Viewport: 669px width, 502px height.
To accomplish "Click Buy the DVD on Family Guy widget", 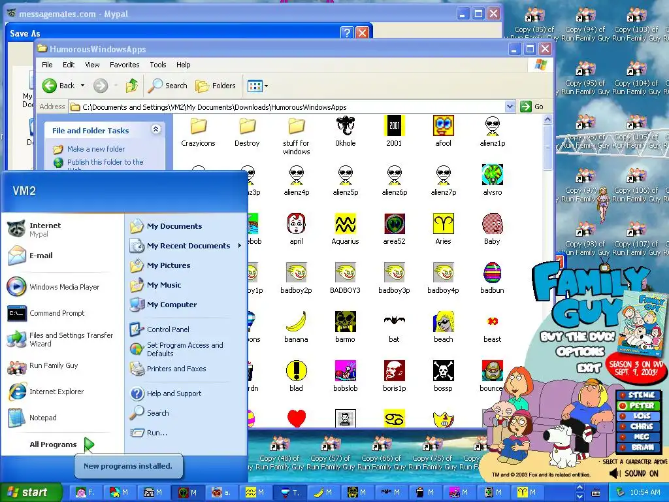I will tap(578, 337).
